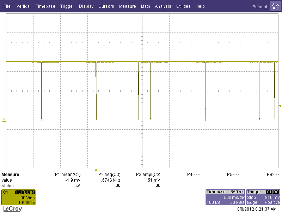Click the C1 ground level marker
The width and height of the screenshot is (282, 212).
4,120
